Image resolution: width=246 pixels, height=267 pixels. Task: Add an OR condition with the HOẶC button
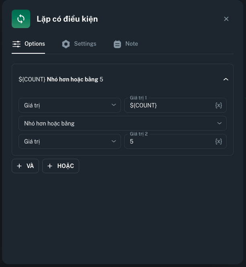pyautogui.click(x=61, y=166)
